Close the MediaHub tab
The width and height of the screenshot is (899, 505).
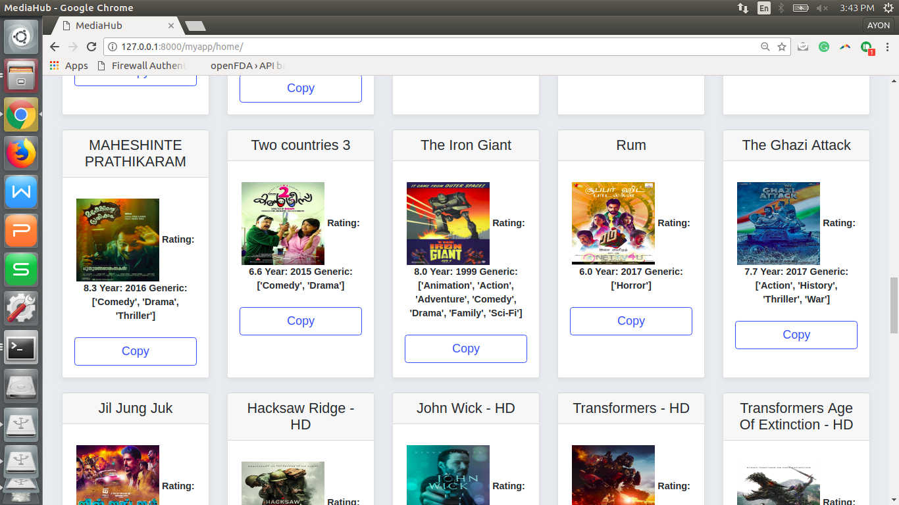coord(171,26)
